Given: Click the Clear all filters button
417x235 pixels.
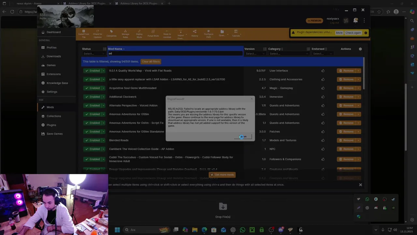Looking at the screenshot, I should coord(151,61).
